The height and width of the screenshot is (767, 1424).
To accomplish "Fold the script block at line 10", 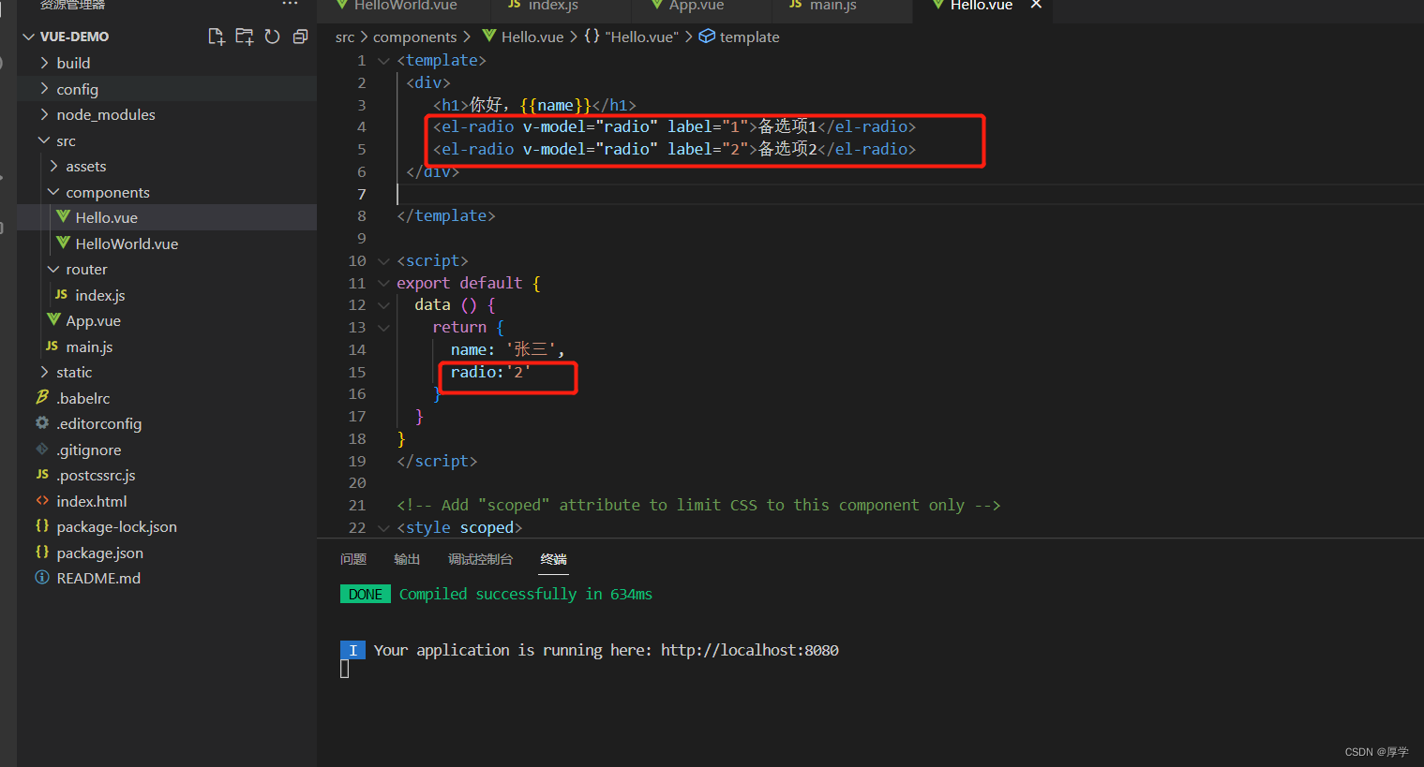I will [383, 260].
